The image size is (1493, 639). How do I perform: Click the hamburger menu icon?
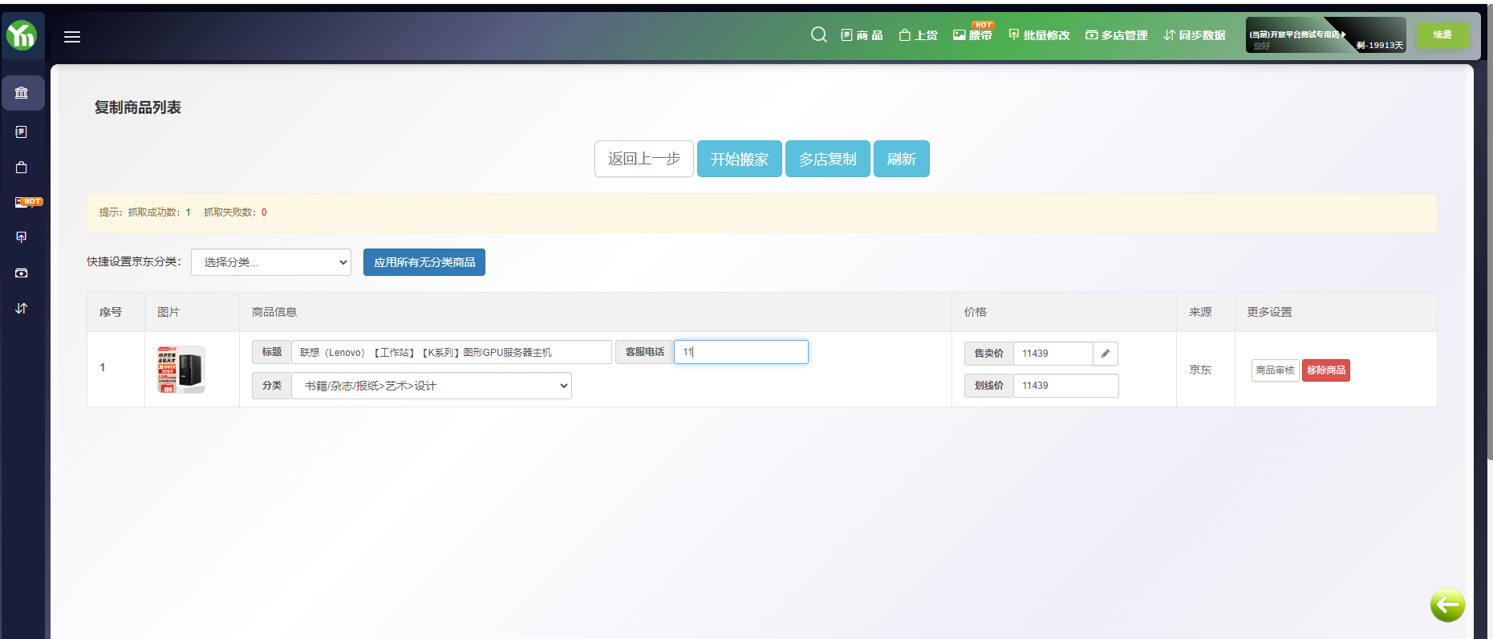point(72,37)
